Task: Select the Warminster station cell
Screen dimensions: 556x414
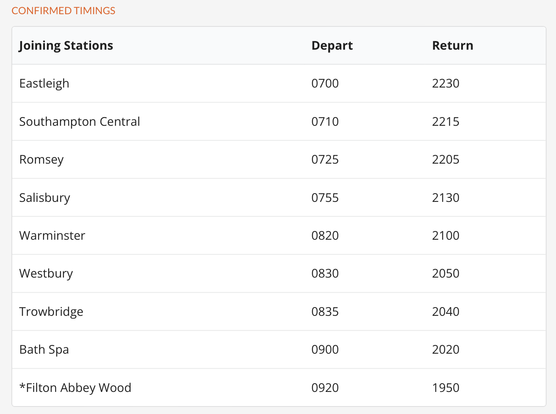Action: tap(52, 235)
